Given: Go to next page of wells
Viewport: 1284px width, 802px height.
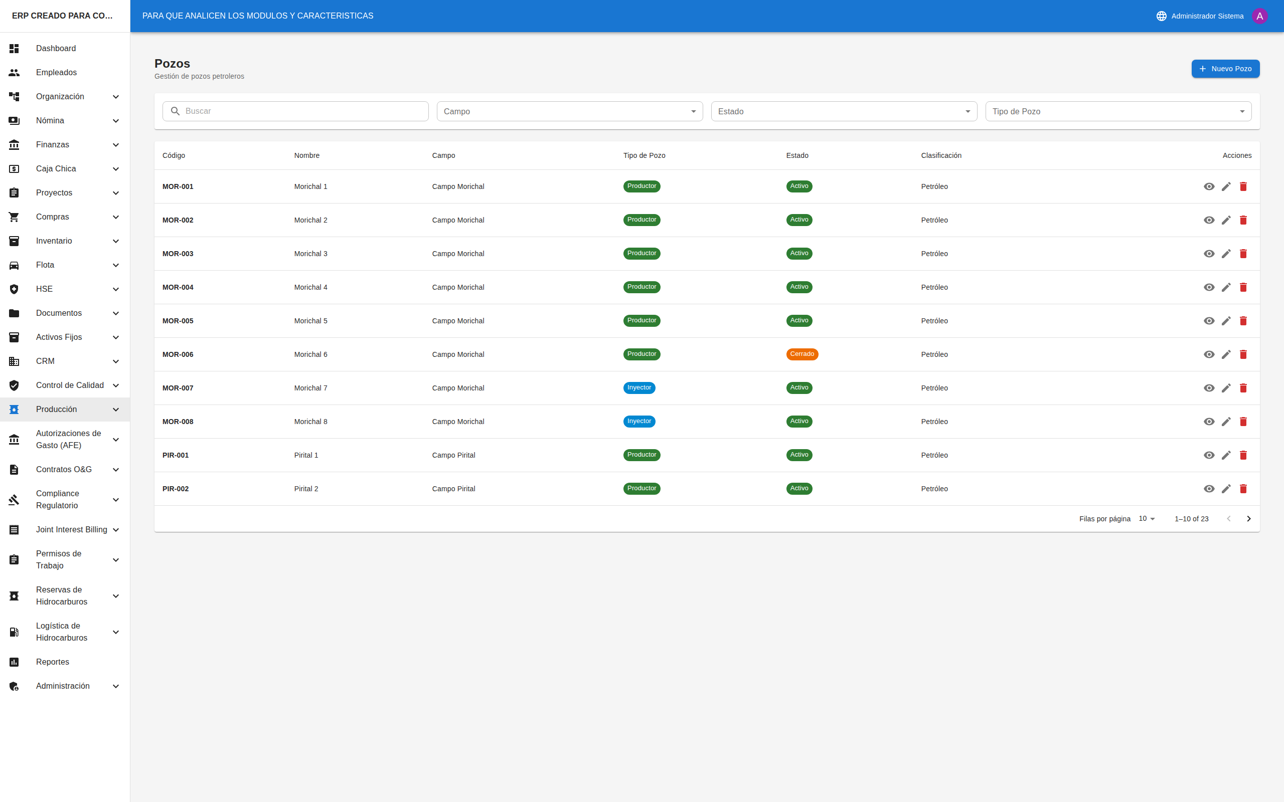Looking at the screenshot, I should (1248, 519).
